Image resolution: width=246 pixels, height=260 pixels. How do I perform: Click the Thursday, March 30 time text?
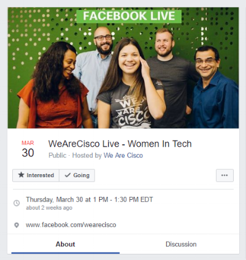point(89,199)
